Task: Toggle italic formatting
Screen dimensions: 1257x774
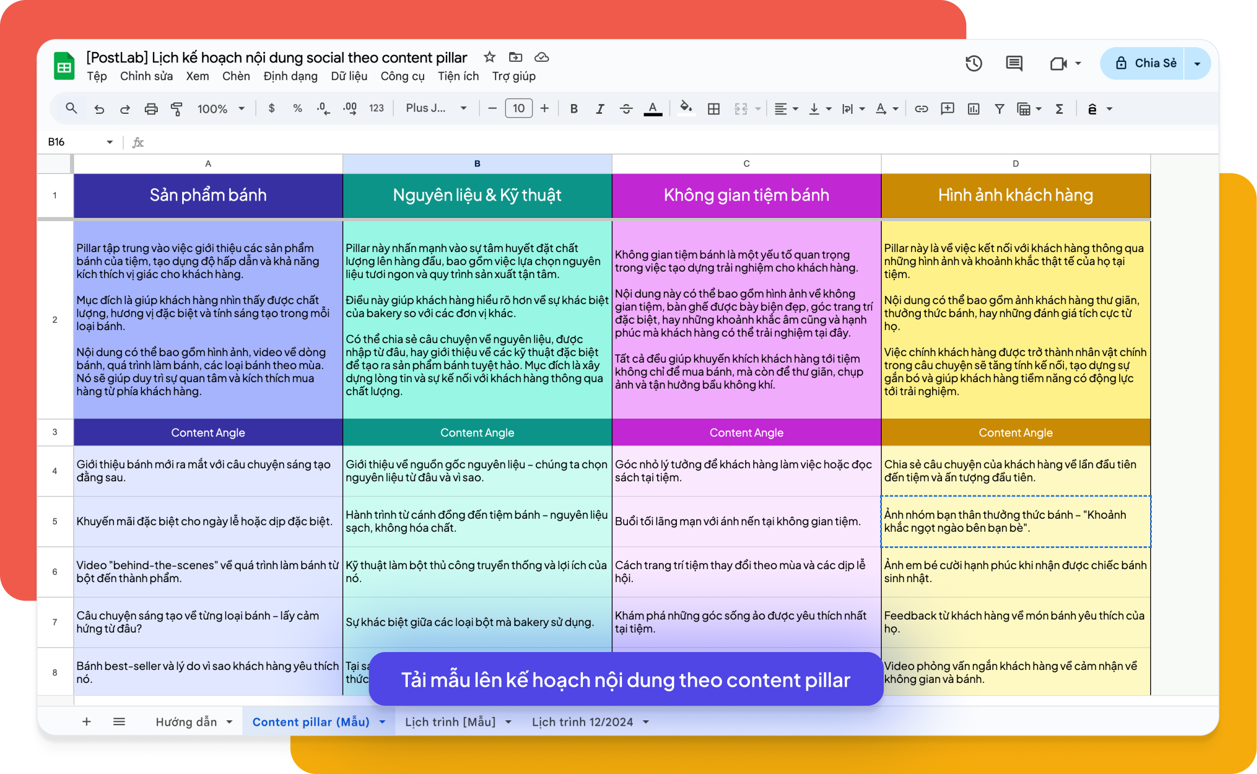Action: pyautogui.click(x=600, y=109)
